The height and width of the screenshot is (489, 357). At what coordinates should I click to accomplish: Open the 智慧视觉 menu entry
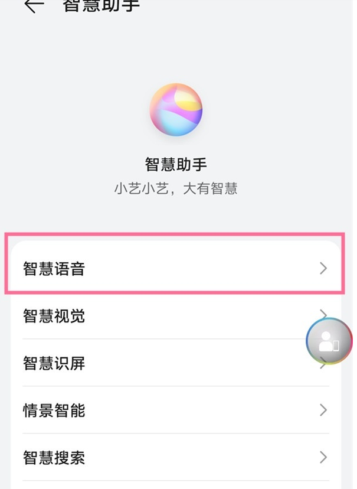coord(176,315)
